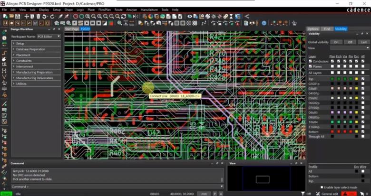This screenshot has width=371, height=196.
Task: Click the eye visibility icon in toolbar
Action: pyautogui.click(x=189, y=16)
